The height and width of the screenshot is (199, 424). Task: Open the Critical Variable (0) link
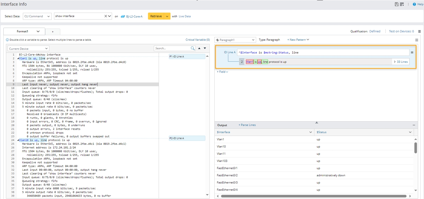(198, 40)
